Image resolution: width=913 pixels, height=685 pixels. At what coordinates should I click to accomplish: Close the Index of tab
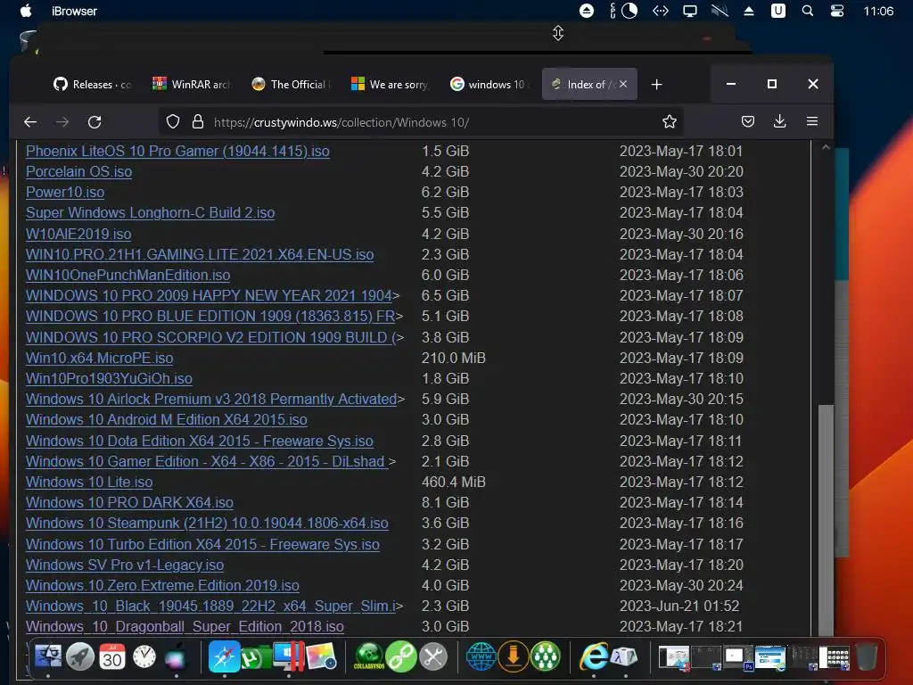[x=623, y=84]
